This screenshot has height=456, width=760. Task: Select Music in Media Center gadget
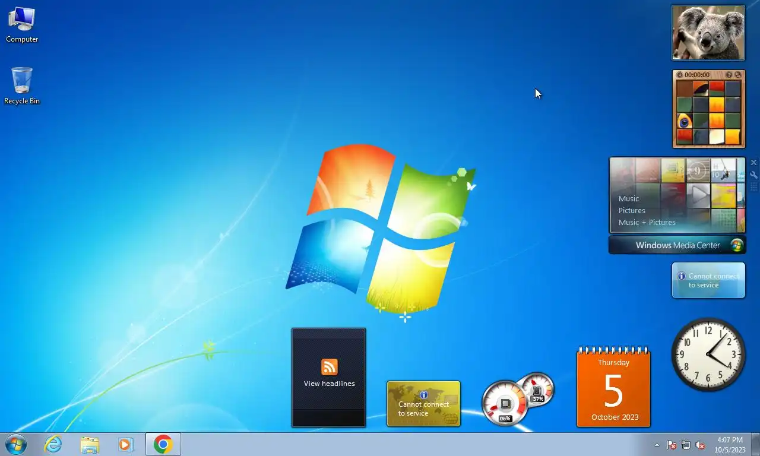(629, 198)
